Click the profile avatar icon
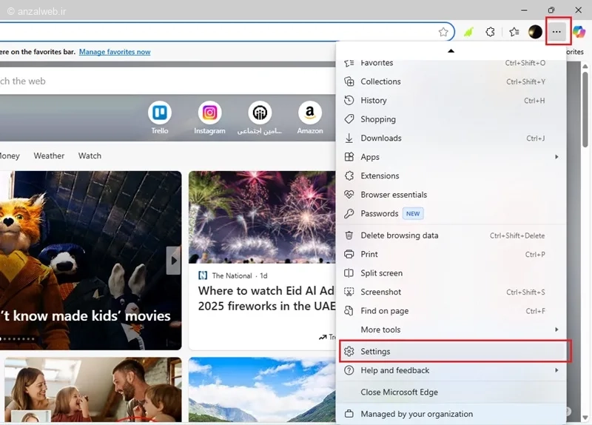 pos(535,32)
